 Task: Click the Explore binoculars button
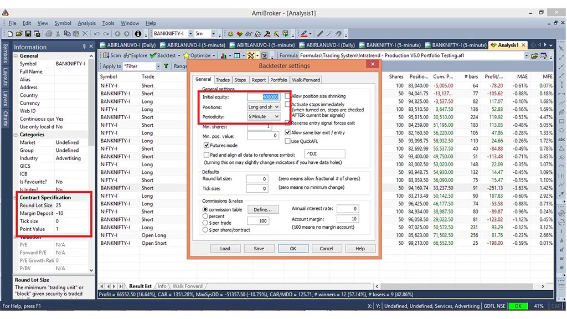[135, 55]
